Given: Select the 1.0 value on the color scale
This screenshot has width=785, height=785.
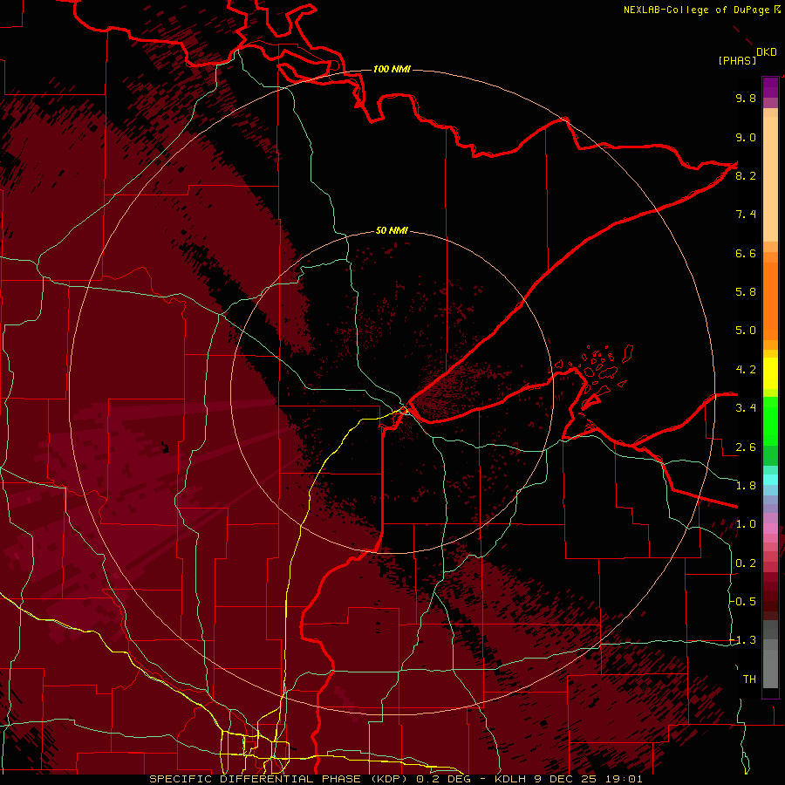Looking at the screenshot, I should pos(746,524).
